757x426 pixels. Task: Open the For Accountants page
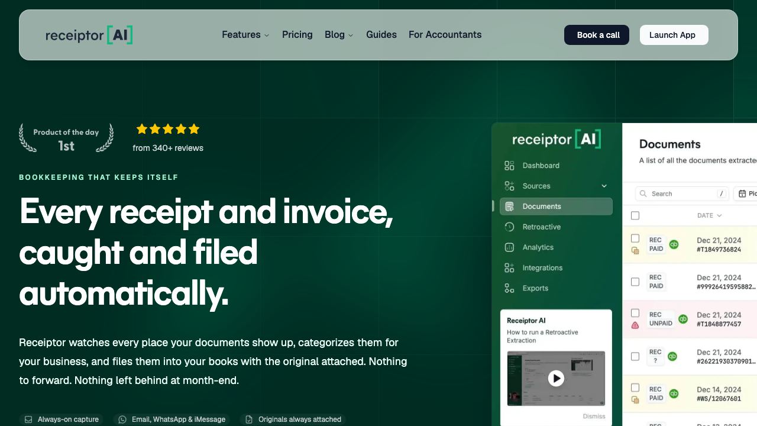tap(445, 35)
